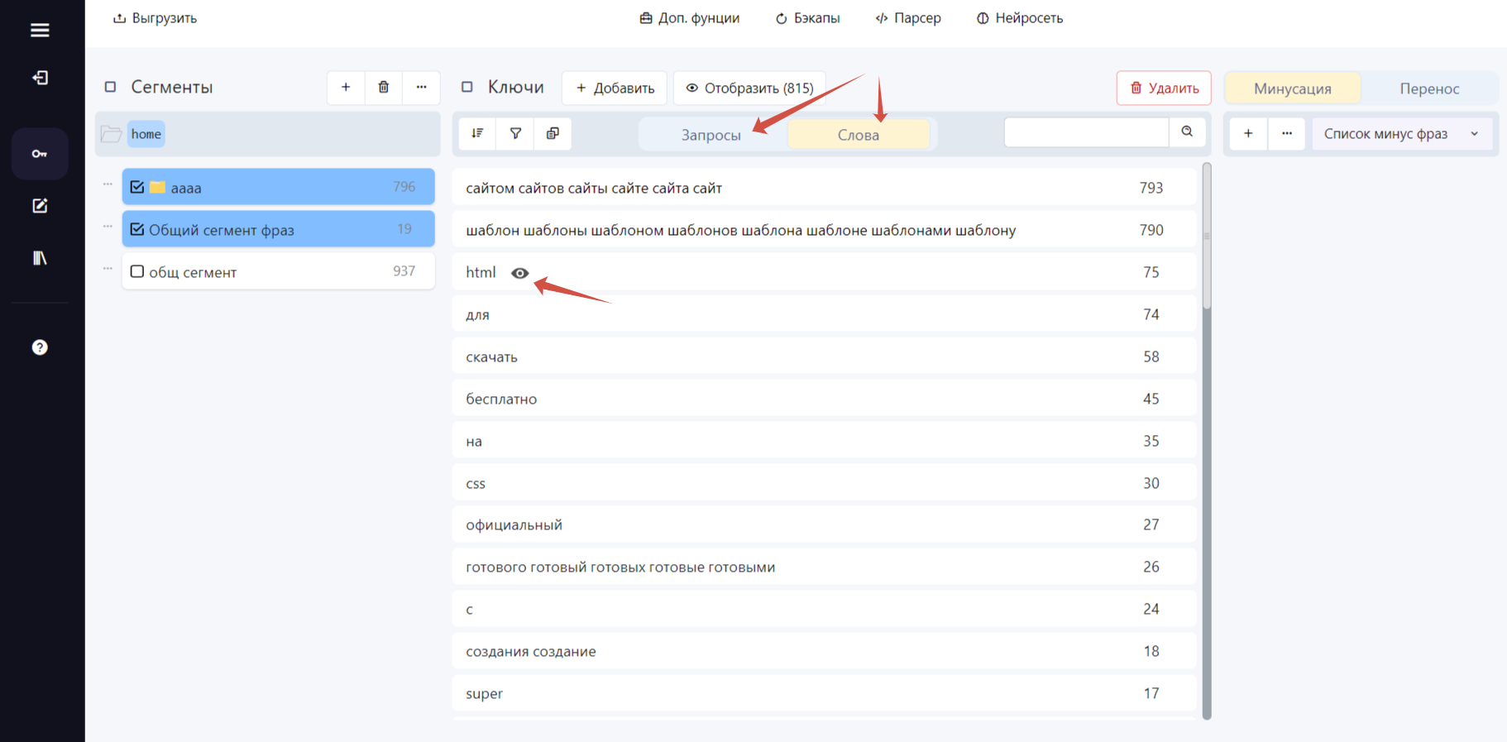Click the trash icon in Сегменты header

coord(384,88)
